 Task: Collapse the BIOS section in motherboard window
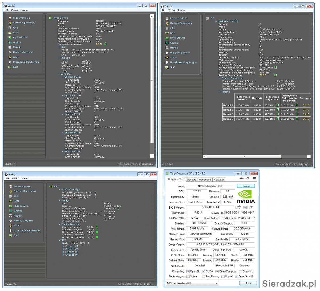click(x=59, y=47)
